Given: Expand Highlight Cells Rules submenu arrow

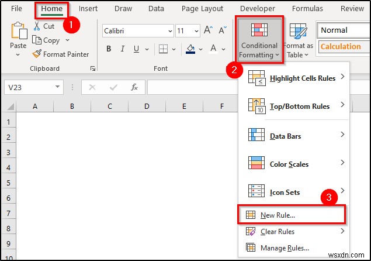Looking at the screenshot, I should 342,77.
